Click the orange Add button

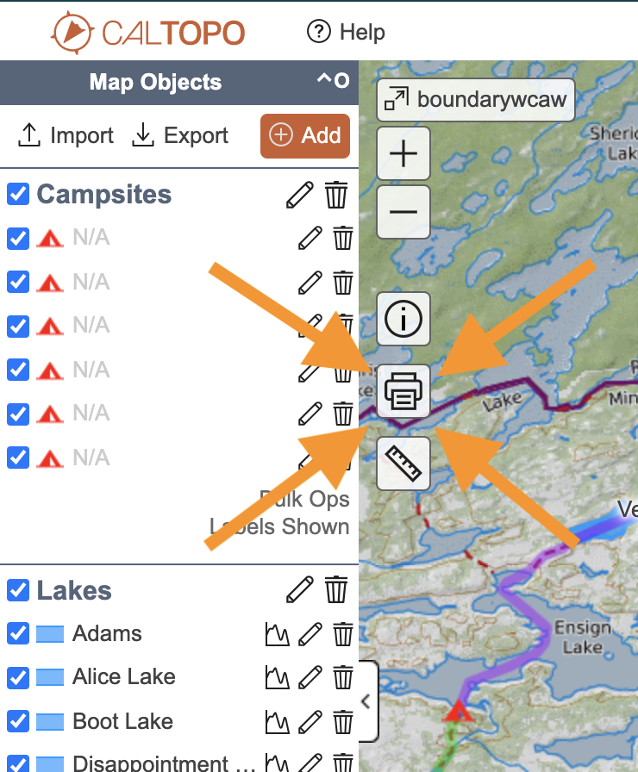tap(305, 136)
